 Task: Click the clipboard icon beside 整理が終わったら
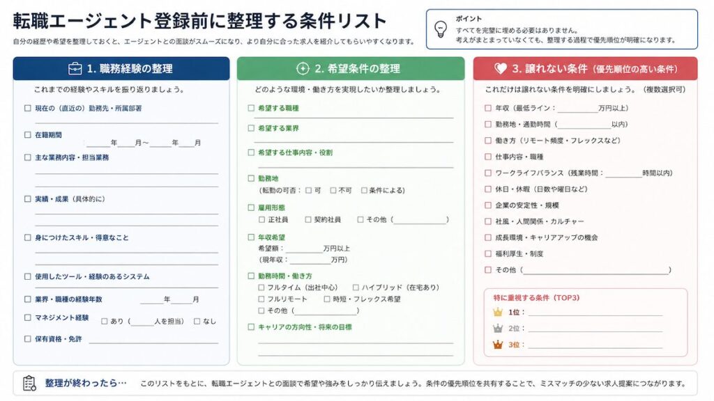29,384
